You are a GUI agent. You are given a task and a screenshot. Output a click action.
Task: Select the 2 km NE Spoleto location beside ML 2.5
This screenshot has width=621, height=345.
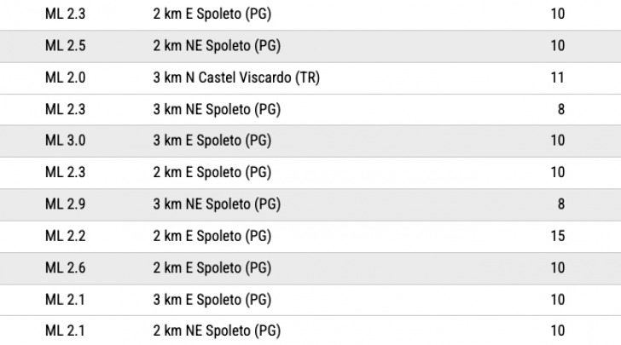pyautogui.click(x=217, y=46)
